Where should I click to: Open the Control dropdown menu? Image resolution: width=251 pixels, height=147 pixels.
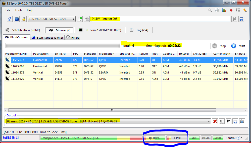point(241,138)
